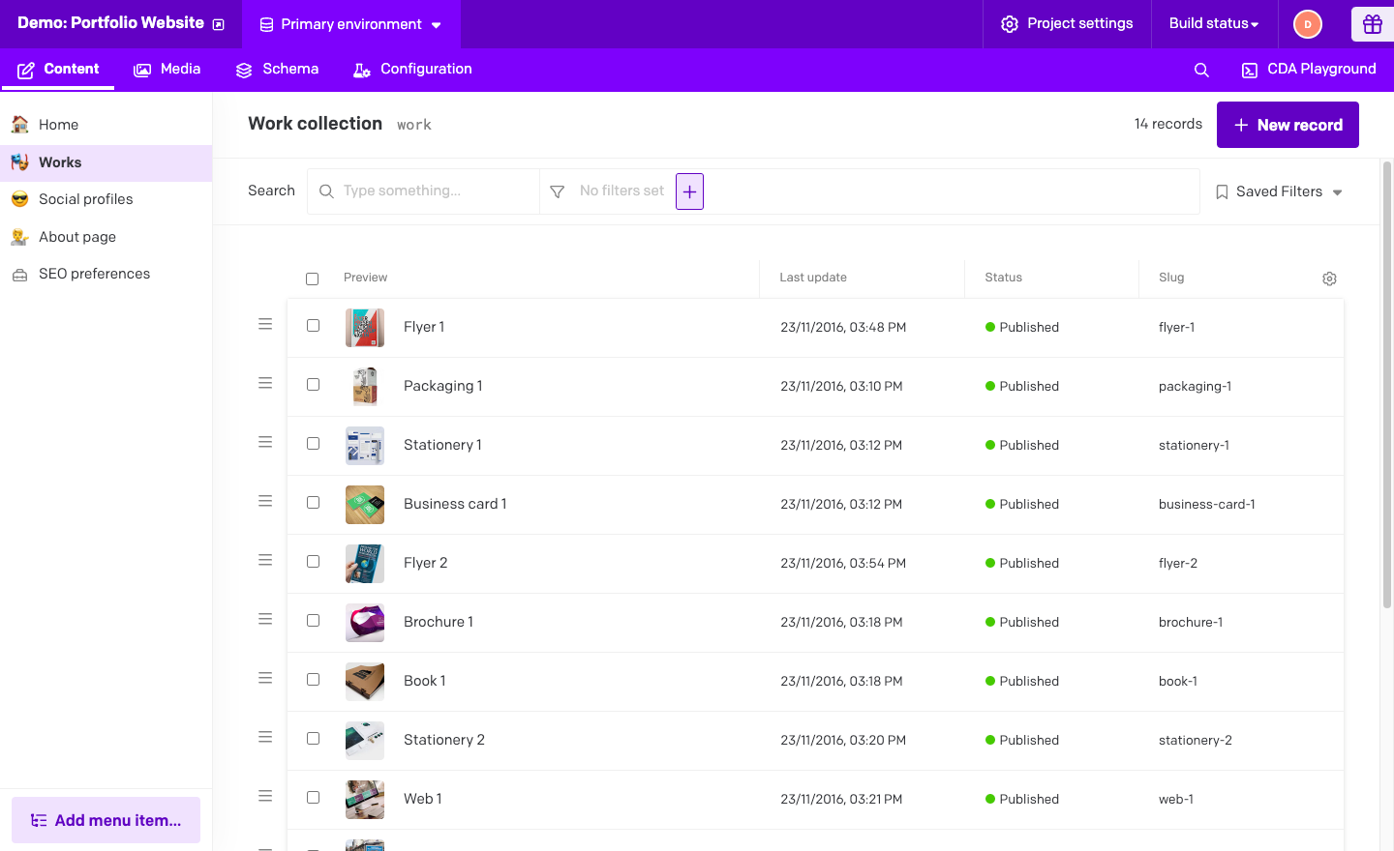Viewport: 1394px width, 851px height.
Task: Grab the drag handle for Business card 1
Action: pyautogui.click(x=265, y=501)
